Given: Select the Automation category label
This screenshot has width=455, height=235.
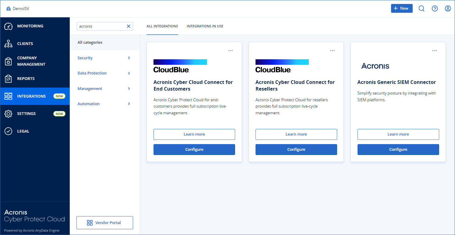Looking at the screenshot, I should pos(89,104).
